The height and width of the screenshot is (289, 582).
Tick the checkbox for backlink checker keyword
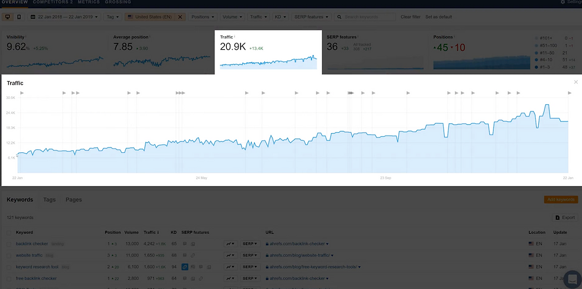click(9, 243)
